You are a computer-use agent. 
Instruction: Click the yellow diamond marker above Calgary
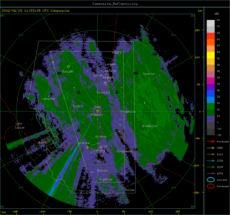pos(101,147)
